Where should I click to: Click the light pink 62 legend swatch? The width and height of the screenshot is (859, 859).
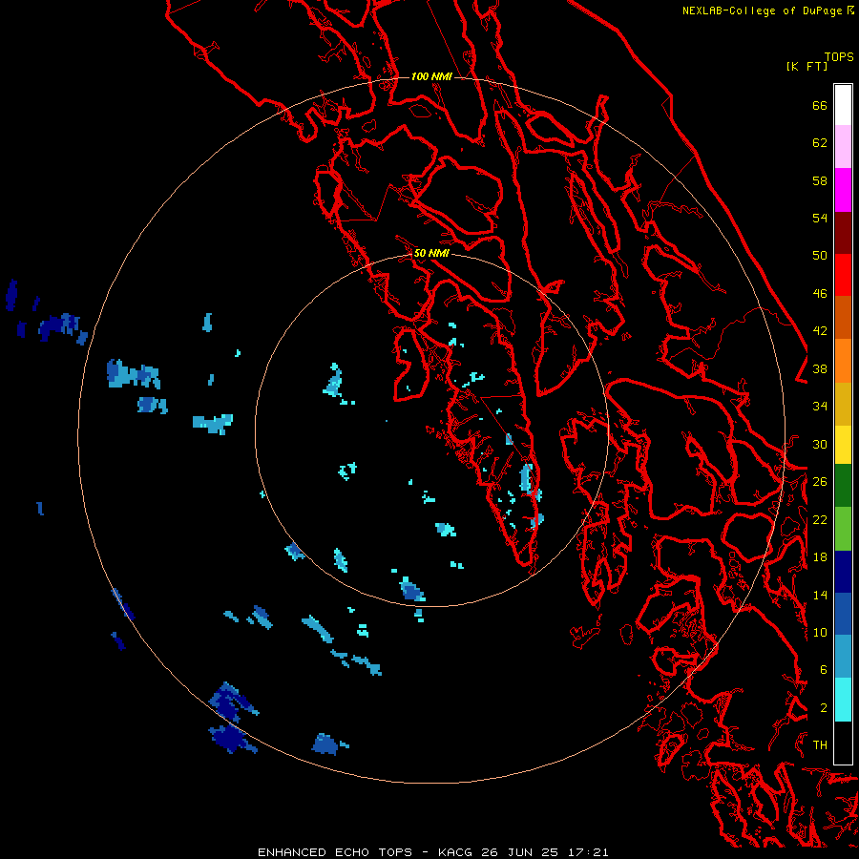point(843,147)
